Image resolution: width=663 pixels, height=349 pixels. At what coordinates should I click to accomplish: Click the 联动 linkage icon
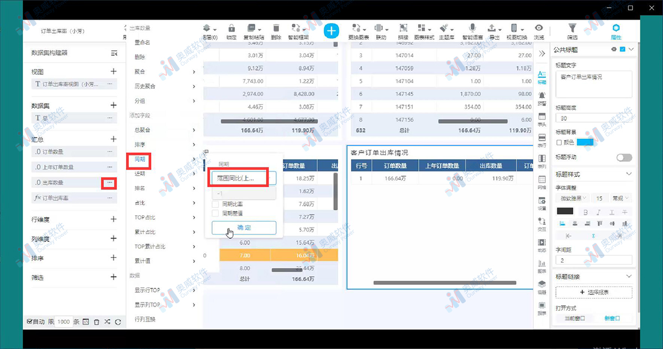tap(380, 28)
